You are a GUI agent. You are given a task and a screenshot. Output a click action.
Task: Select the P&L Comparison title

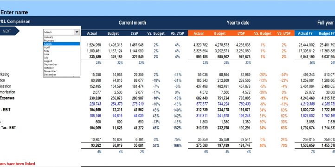15,22
